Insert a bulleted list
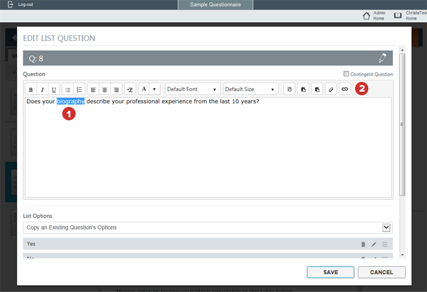Viewport: 427px width, 292px height. point(68,89)
